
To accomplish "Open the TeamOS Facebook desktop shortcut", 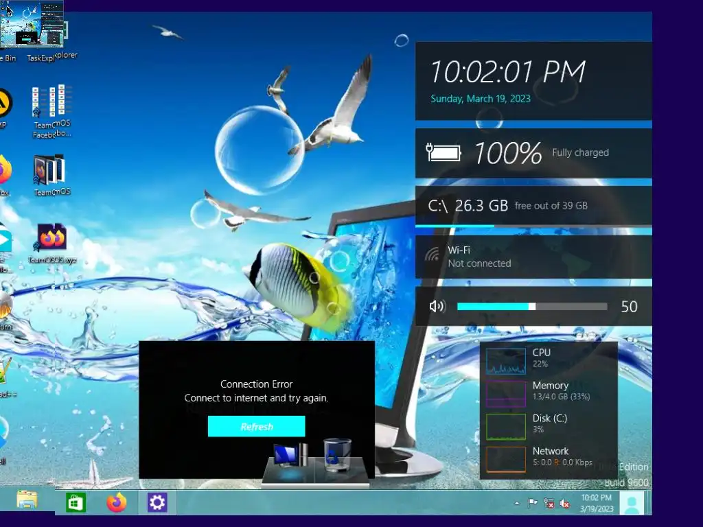I will pyautogui.click(x=51, y=112).
